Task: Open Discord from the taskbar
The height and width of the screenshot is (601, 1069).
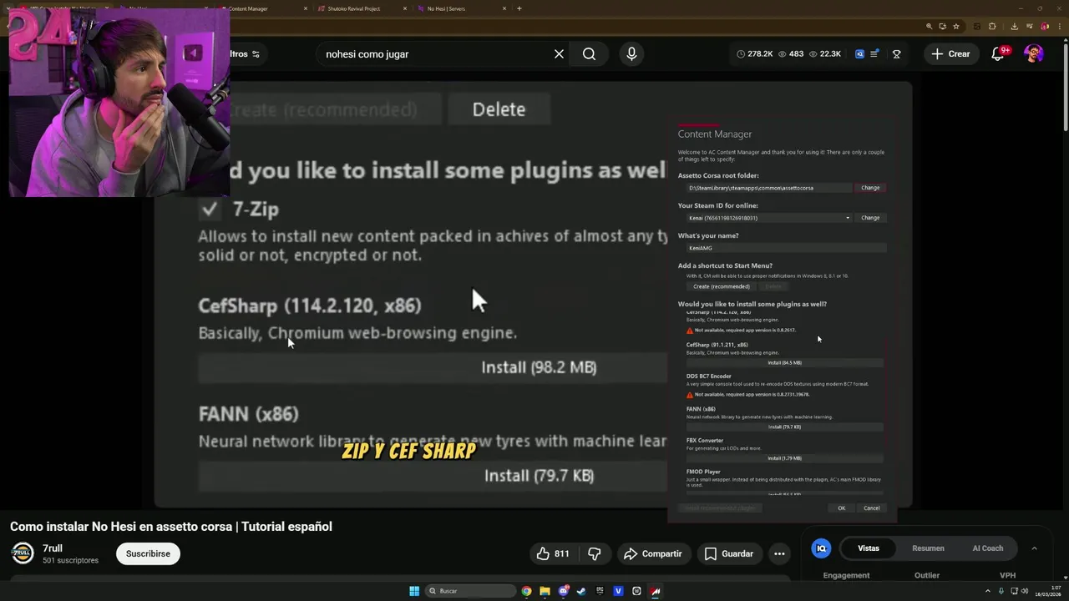Action: [563, 591]
